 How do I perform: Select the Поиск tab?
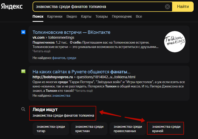pos(38,16)
